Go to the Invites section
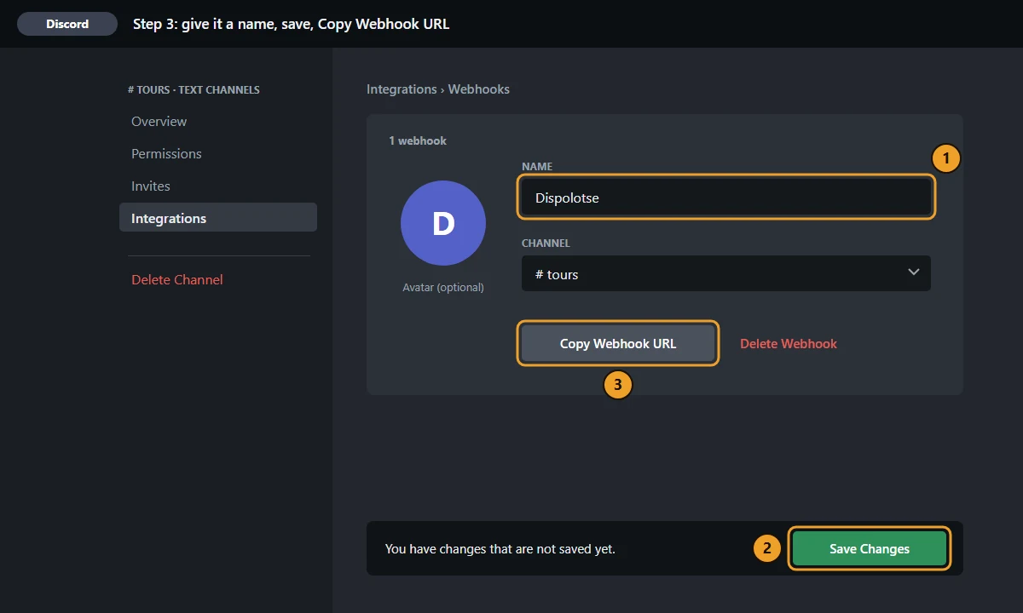 [218, 186]
